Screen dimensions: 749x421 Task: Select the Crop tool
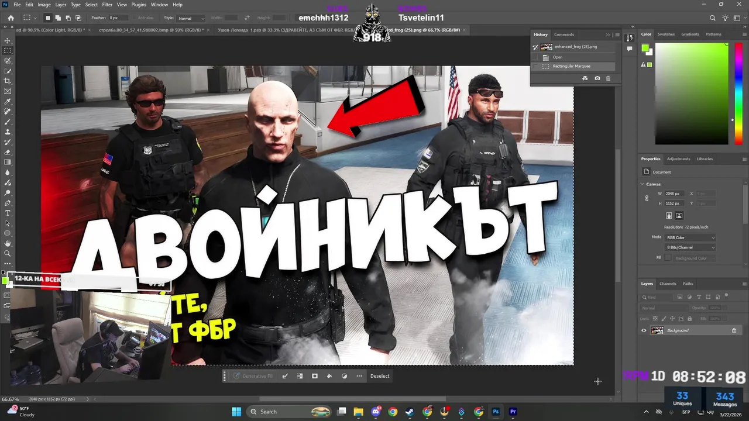coord(8,81)
